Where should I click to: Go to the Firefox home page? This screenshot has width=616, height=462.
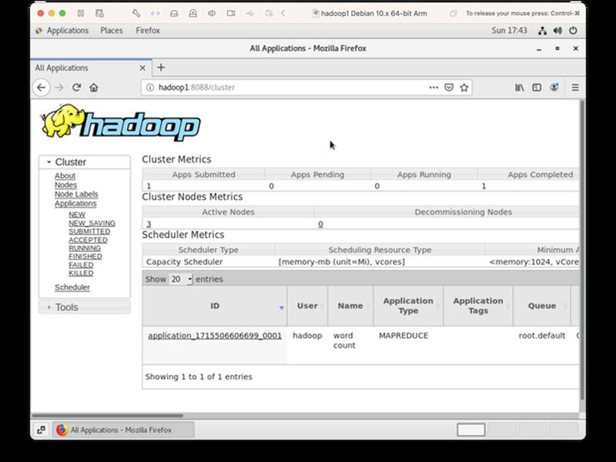tap(94, 87)
